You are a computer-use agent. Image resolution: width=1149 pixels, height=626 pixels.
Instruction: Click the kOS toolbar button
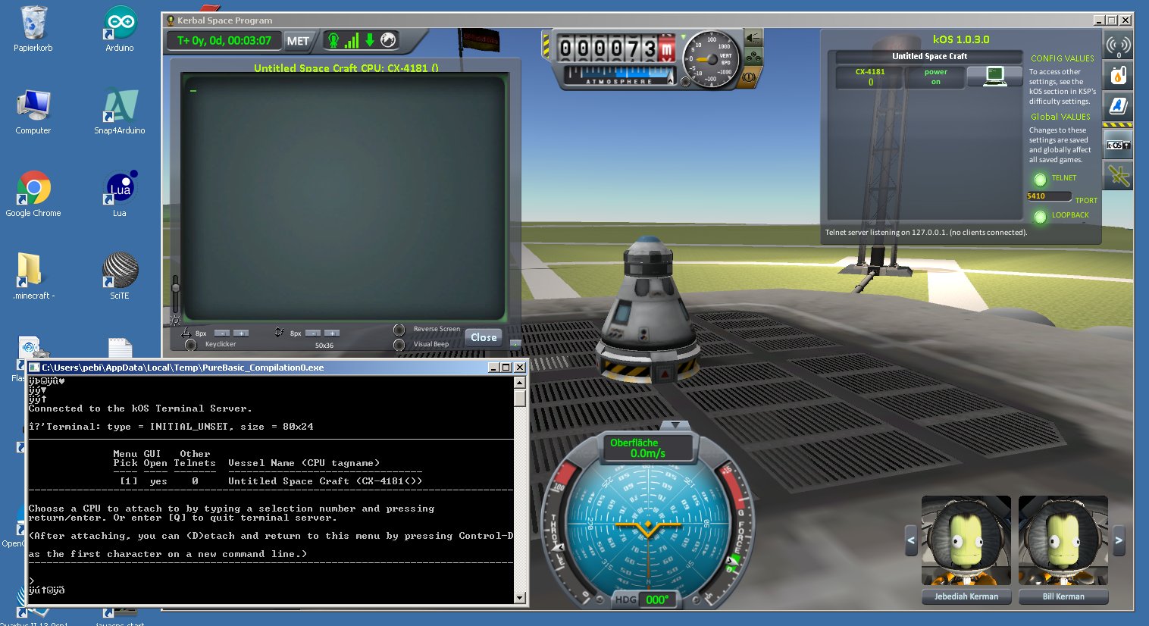(x=1118, y=145)
